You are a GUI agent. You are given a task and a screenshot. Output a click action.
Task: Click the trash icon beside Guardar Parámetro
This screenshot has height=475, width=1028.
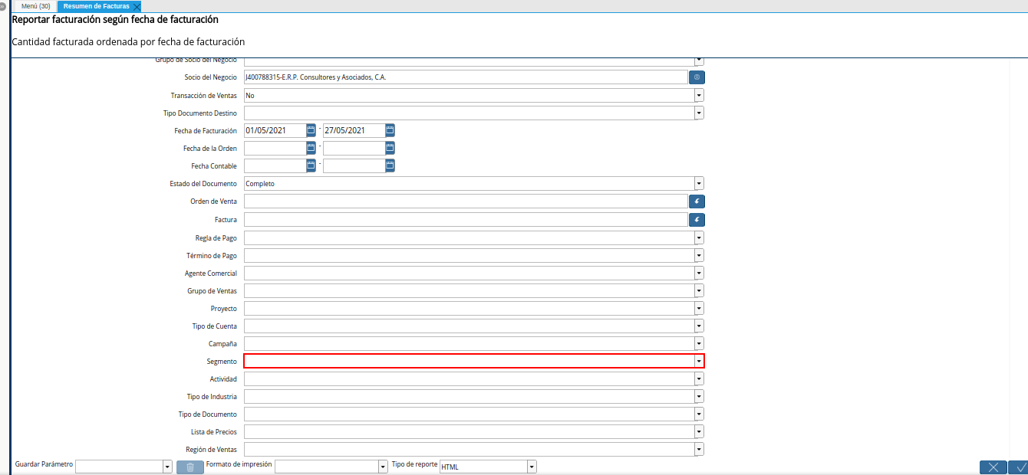[x=190, y=467]
